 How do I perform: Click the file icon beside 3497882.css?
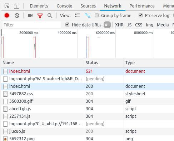(x=5, y=94)
